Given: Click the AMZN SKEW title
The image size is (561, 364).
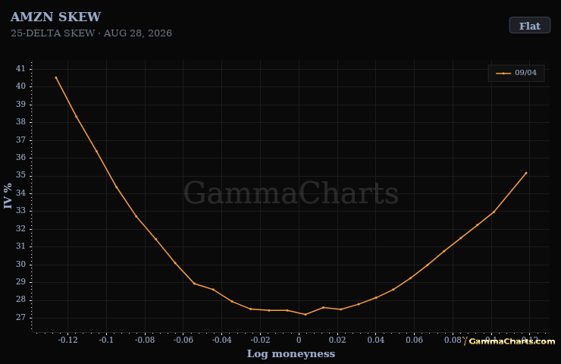Looking at the screenshot, I should tap(56, 17).
